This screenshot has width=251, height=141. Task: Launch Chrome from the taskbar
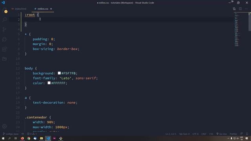(x=29, y=138)
